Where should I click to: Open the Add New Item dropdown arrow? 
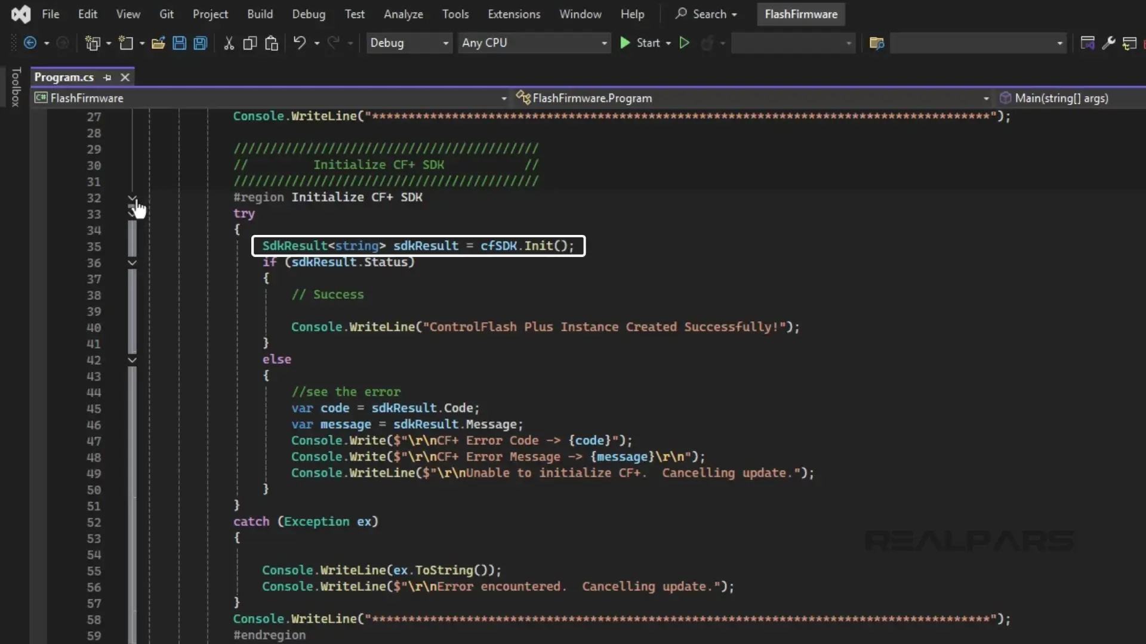[x=142, y=44]
